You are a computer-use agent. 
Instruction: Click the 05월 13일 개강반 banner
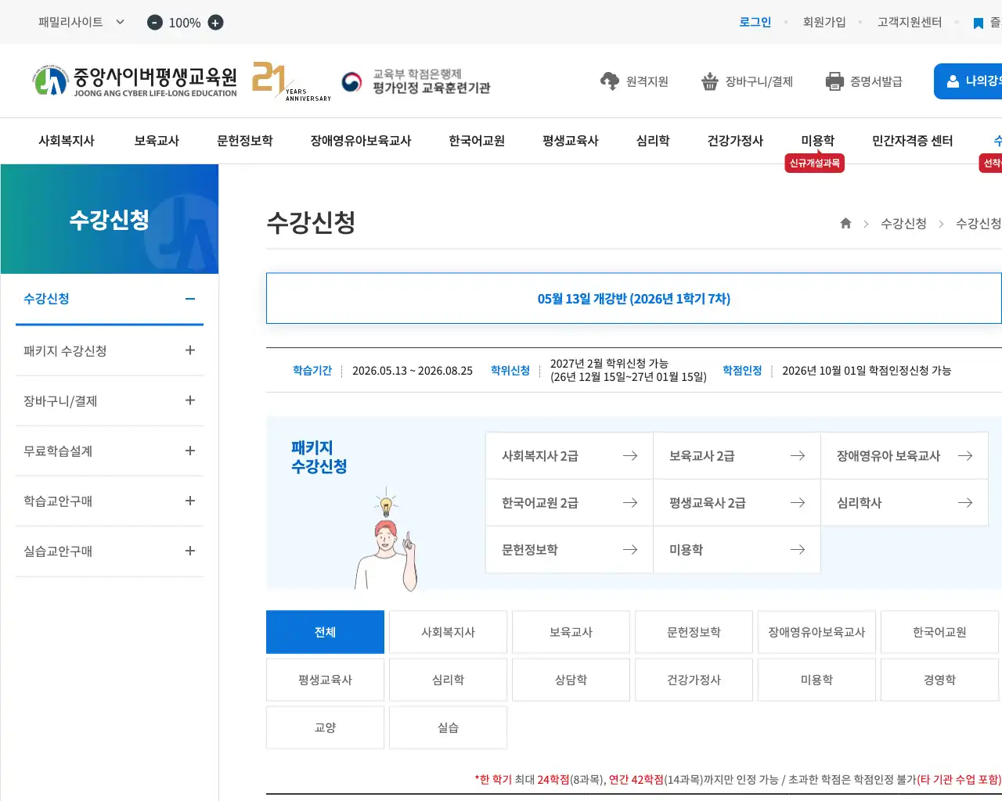[633, 298]
